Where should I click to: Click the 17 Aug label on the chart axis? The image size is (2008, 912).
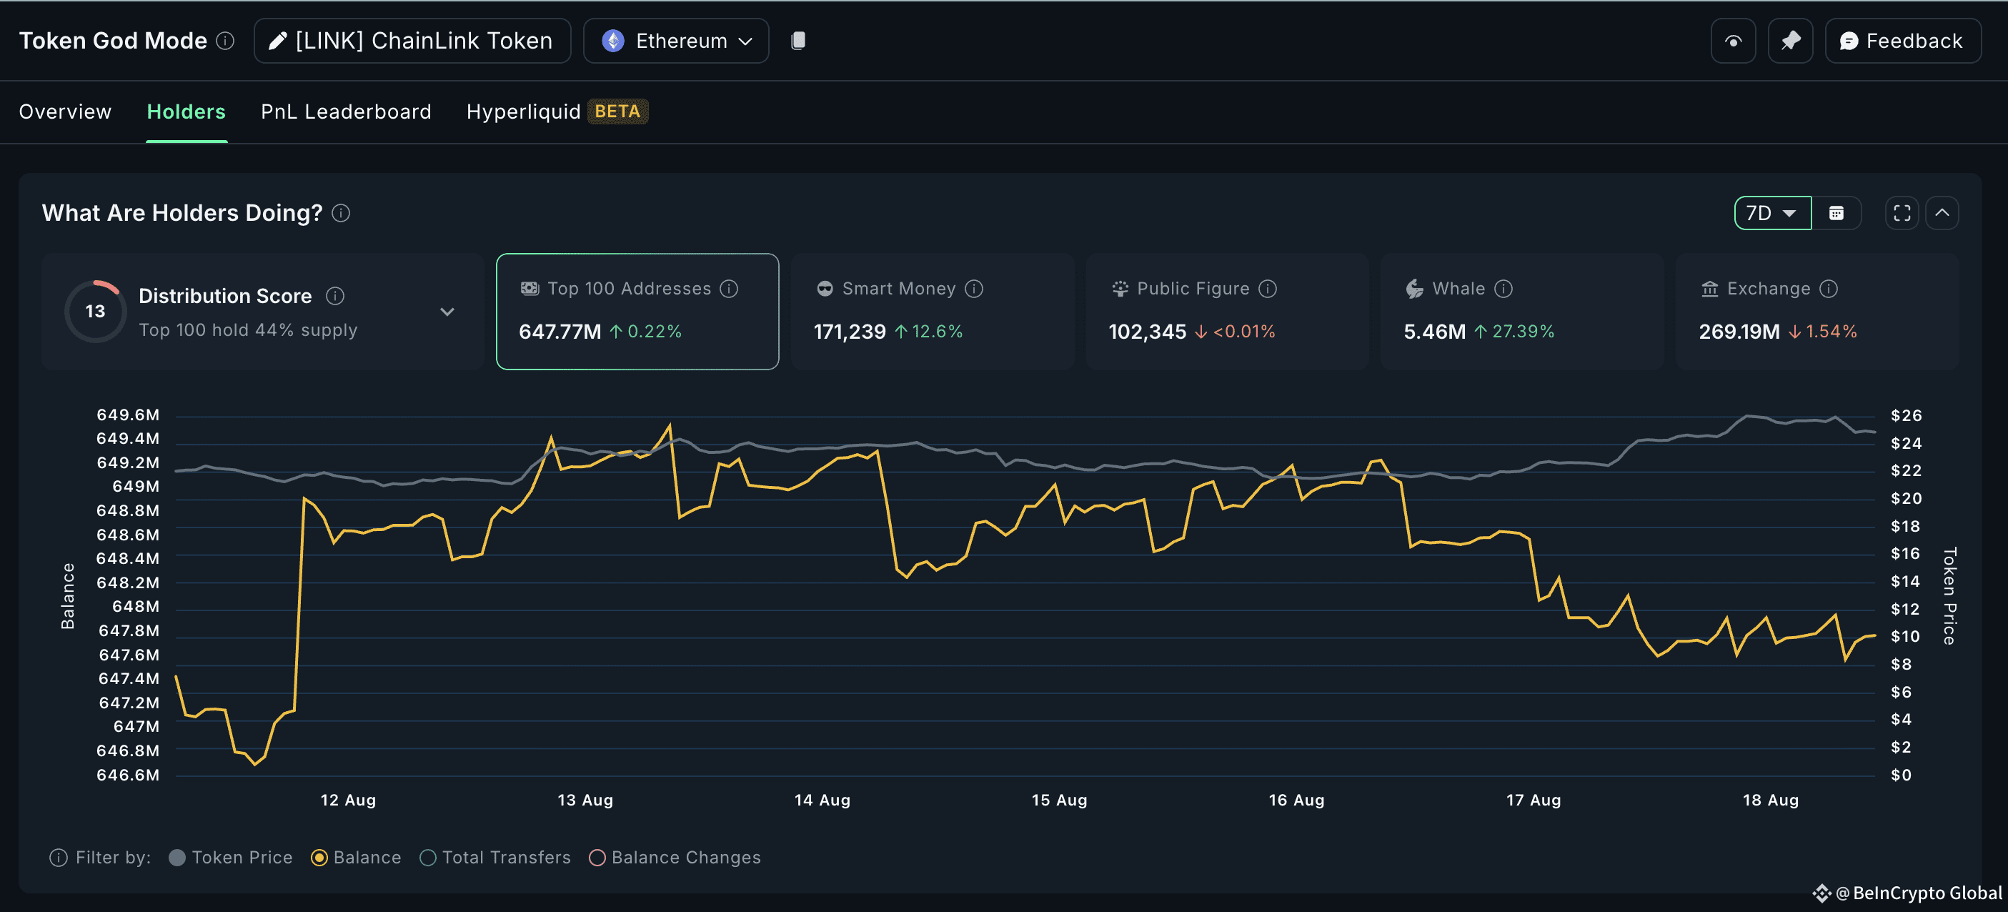(1534, 800)
